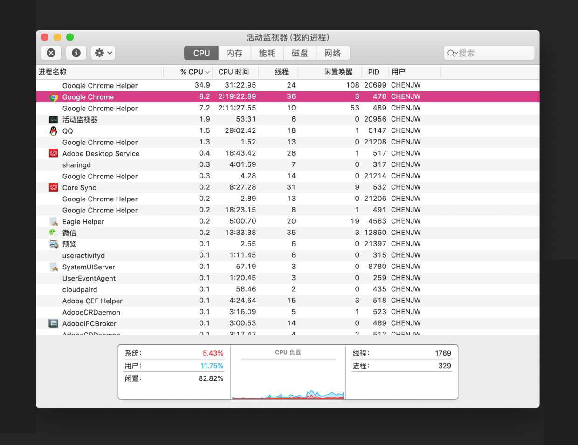The width and height of the screenshot is (578, 445).
Task: Toggle sort order on % CPU column
Action: click(x=188, y=72)
